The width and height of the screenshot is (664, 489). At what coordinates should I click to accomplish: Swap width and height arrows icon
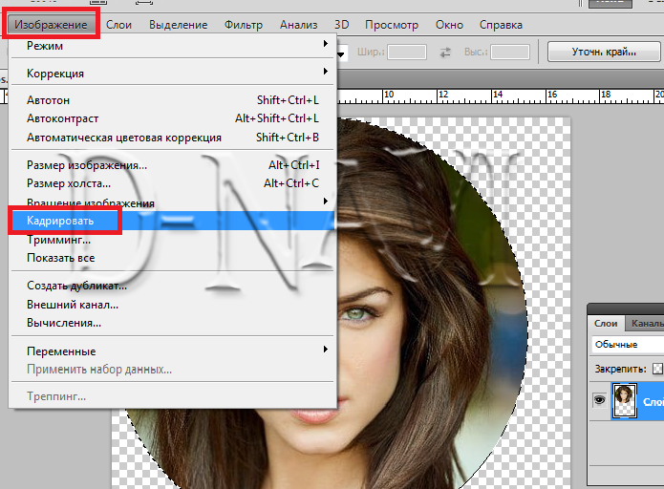[445, 53]
